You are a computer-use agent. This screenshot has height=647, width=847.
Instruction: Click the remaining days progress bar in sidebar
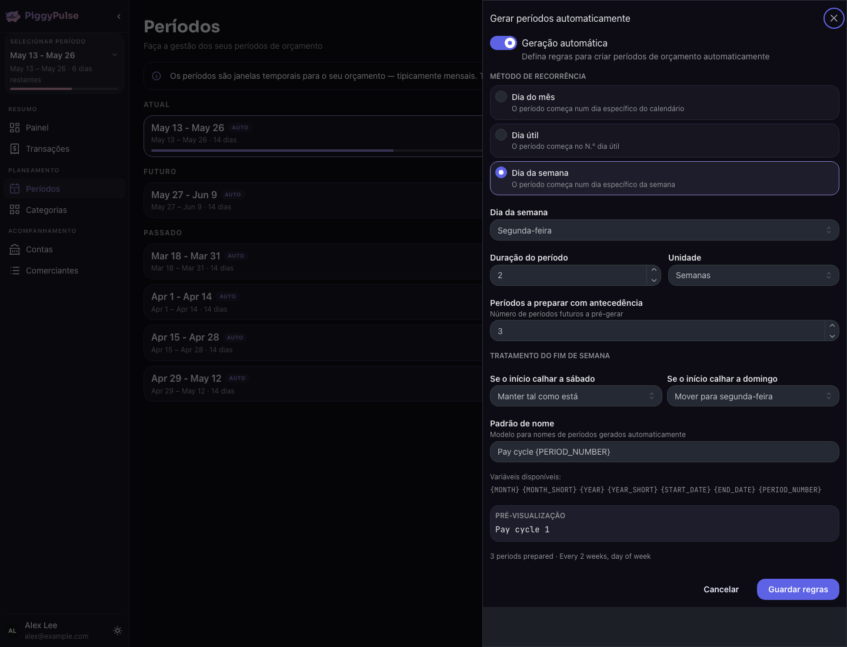[64, 89]
